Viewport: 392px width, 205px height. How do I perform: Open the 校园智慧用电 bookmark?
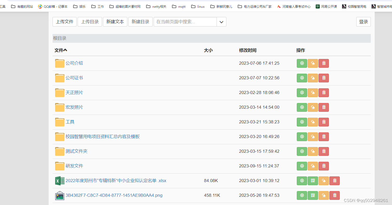[354, 6]
